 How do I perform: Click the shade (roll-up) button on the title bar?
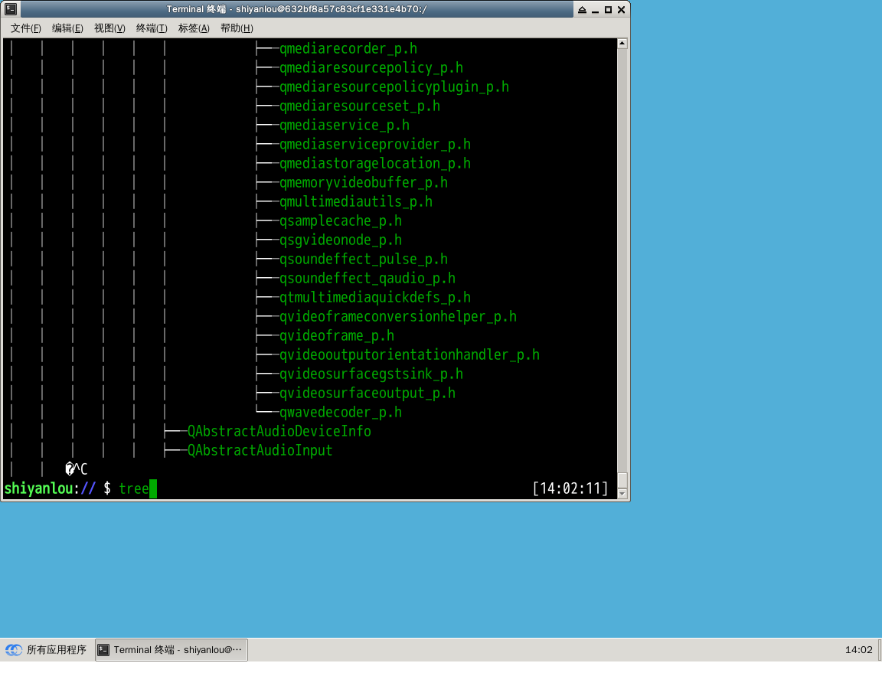[582, 9]
